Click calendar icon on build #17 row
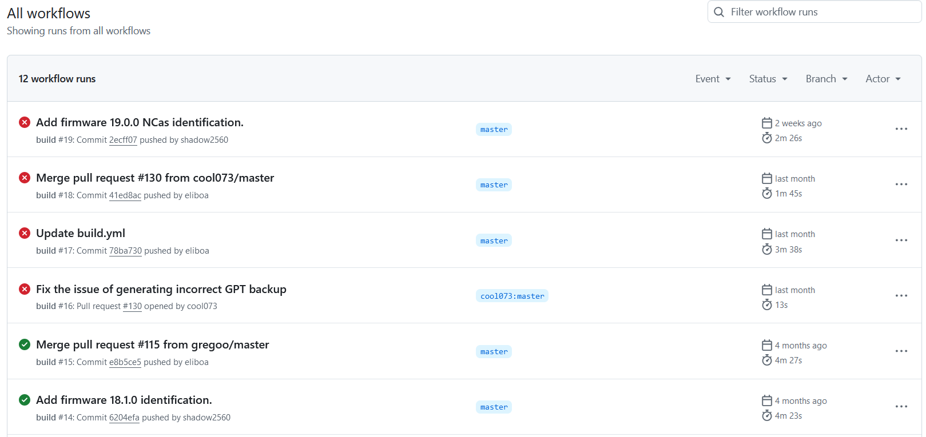This screenshot has height=437, width=926. coord(767,234)
